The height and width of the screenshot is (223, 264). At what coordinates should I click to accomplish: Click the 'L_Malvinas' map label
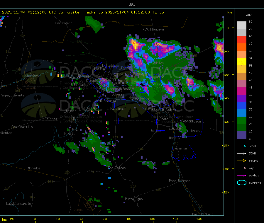pyautogui.click(x=116, y=109)
